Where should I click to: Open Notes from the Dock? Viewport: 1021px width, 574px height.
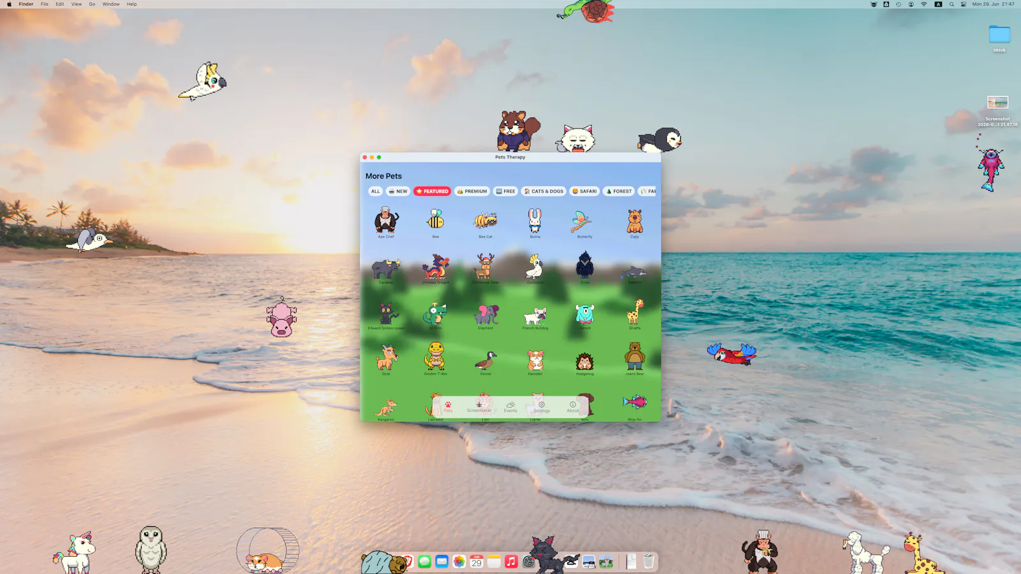tap(494, 562)
